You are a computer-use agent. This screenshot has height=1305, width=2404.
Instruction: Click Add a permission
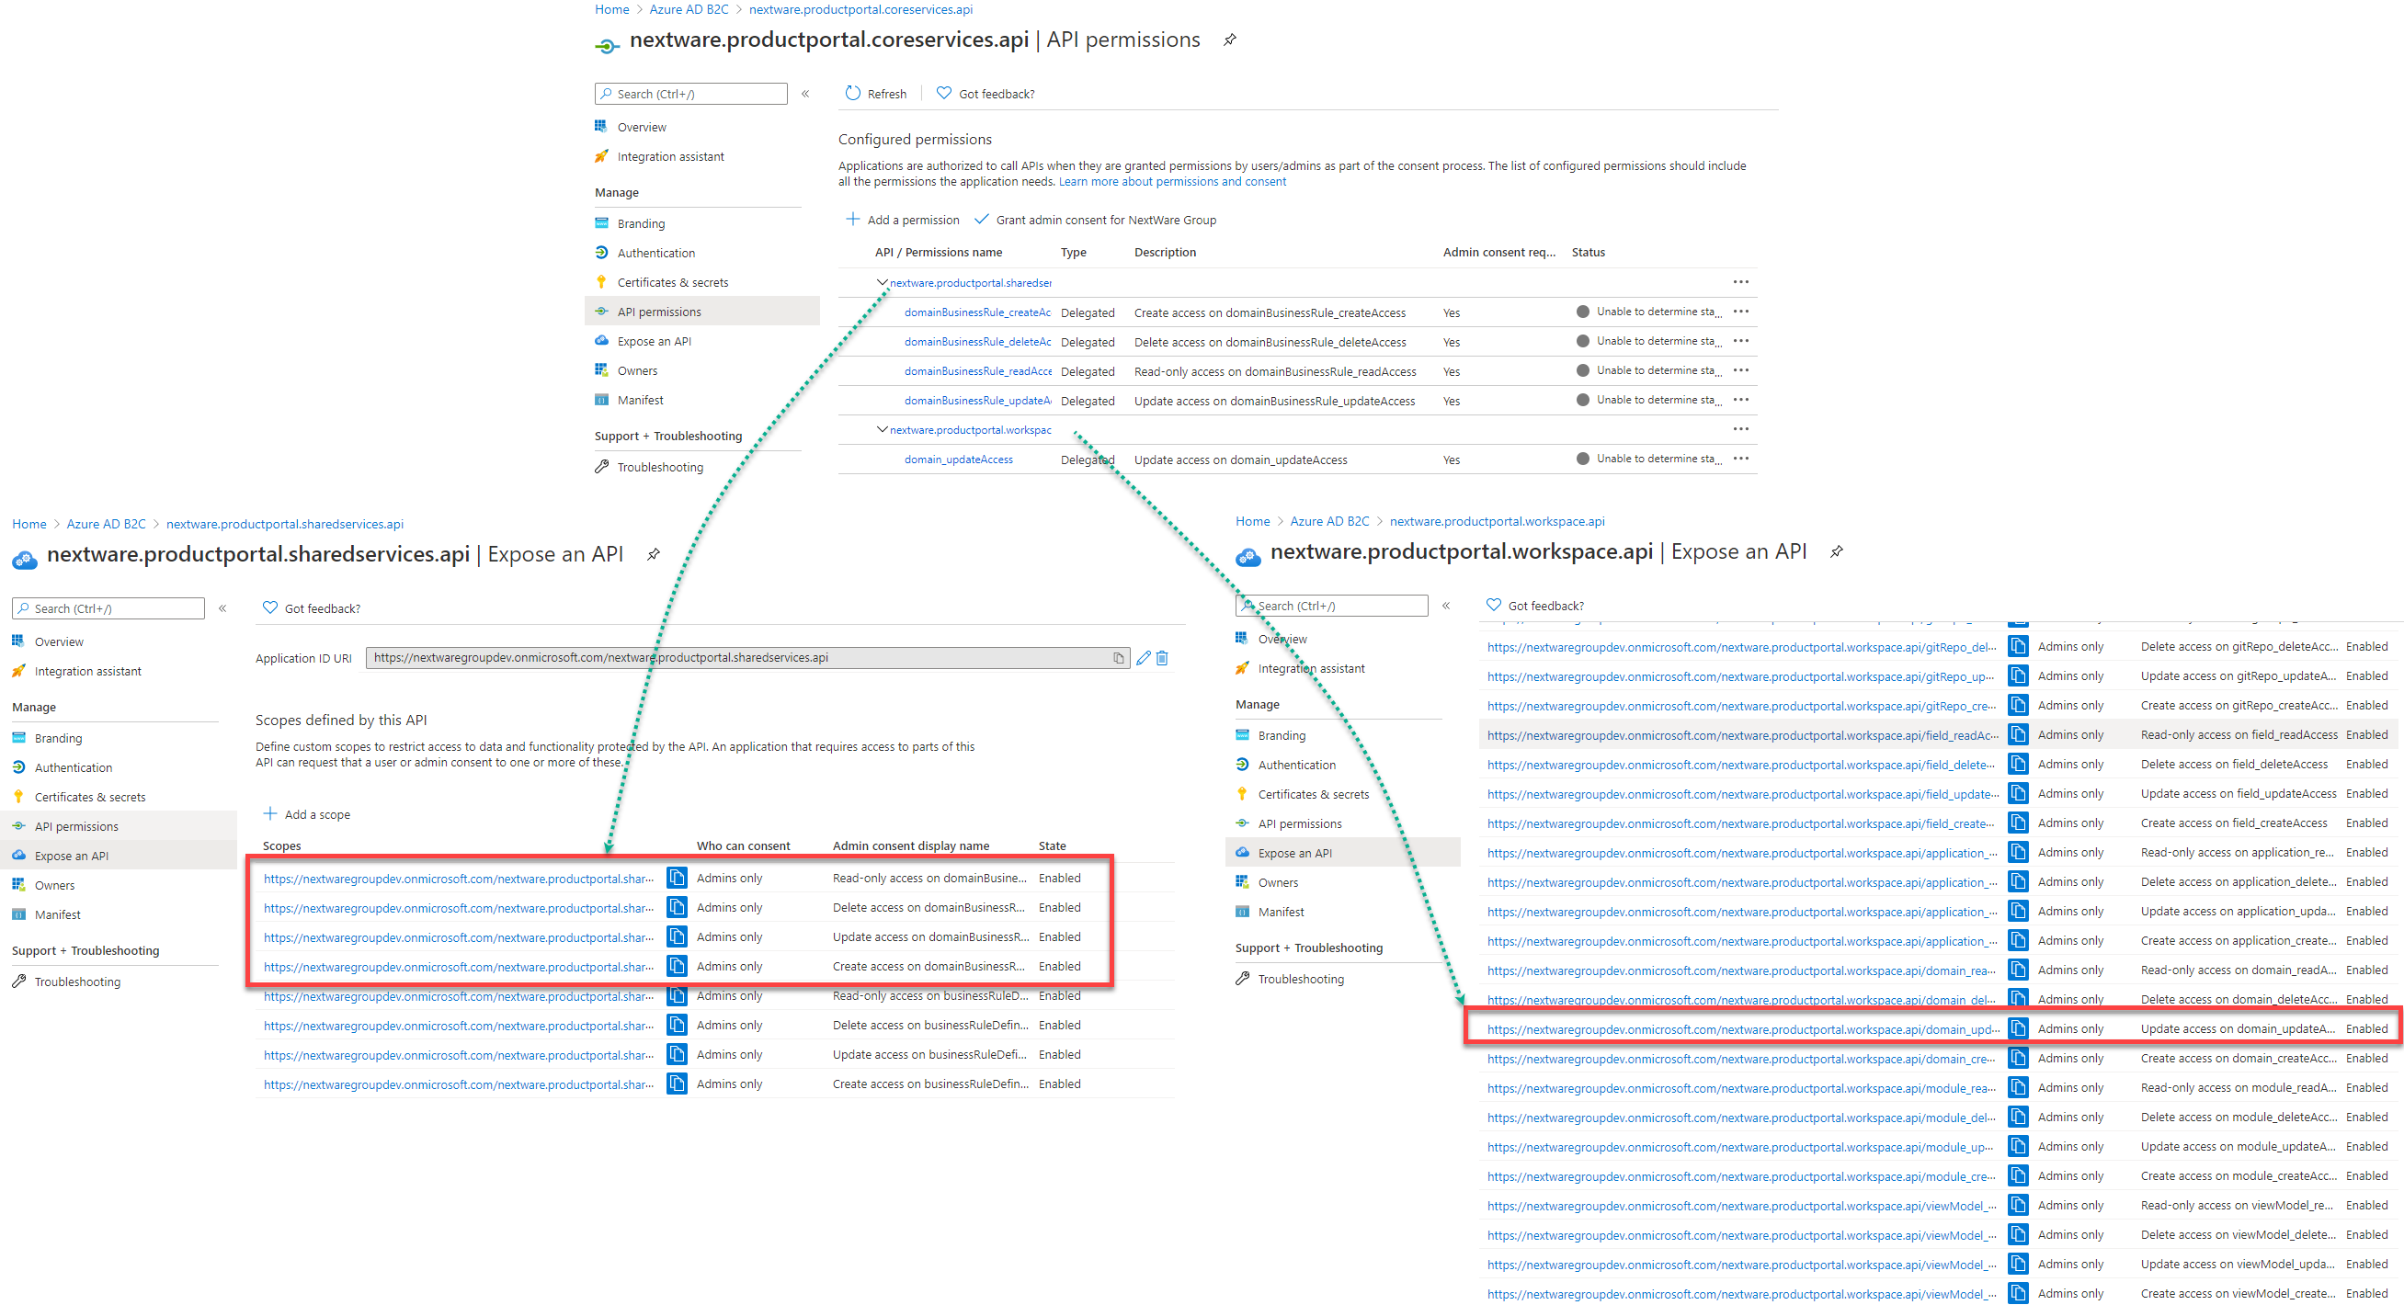click(x=903, y=221)
